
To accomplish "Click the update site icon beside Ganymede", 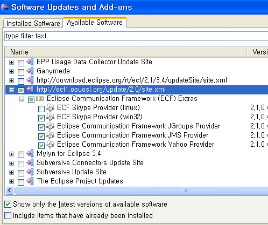I will pos(30,71).
